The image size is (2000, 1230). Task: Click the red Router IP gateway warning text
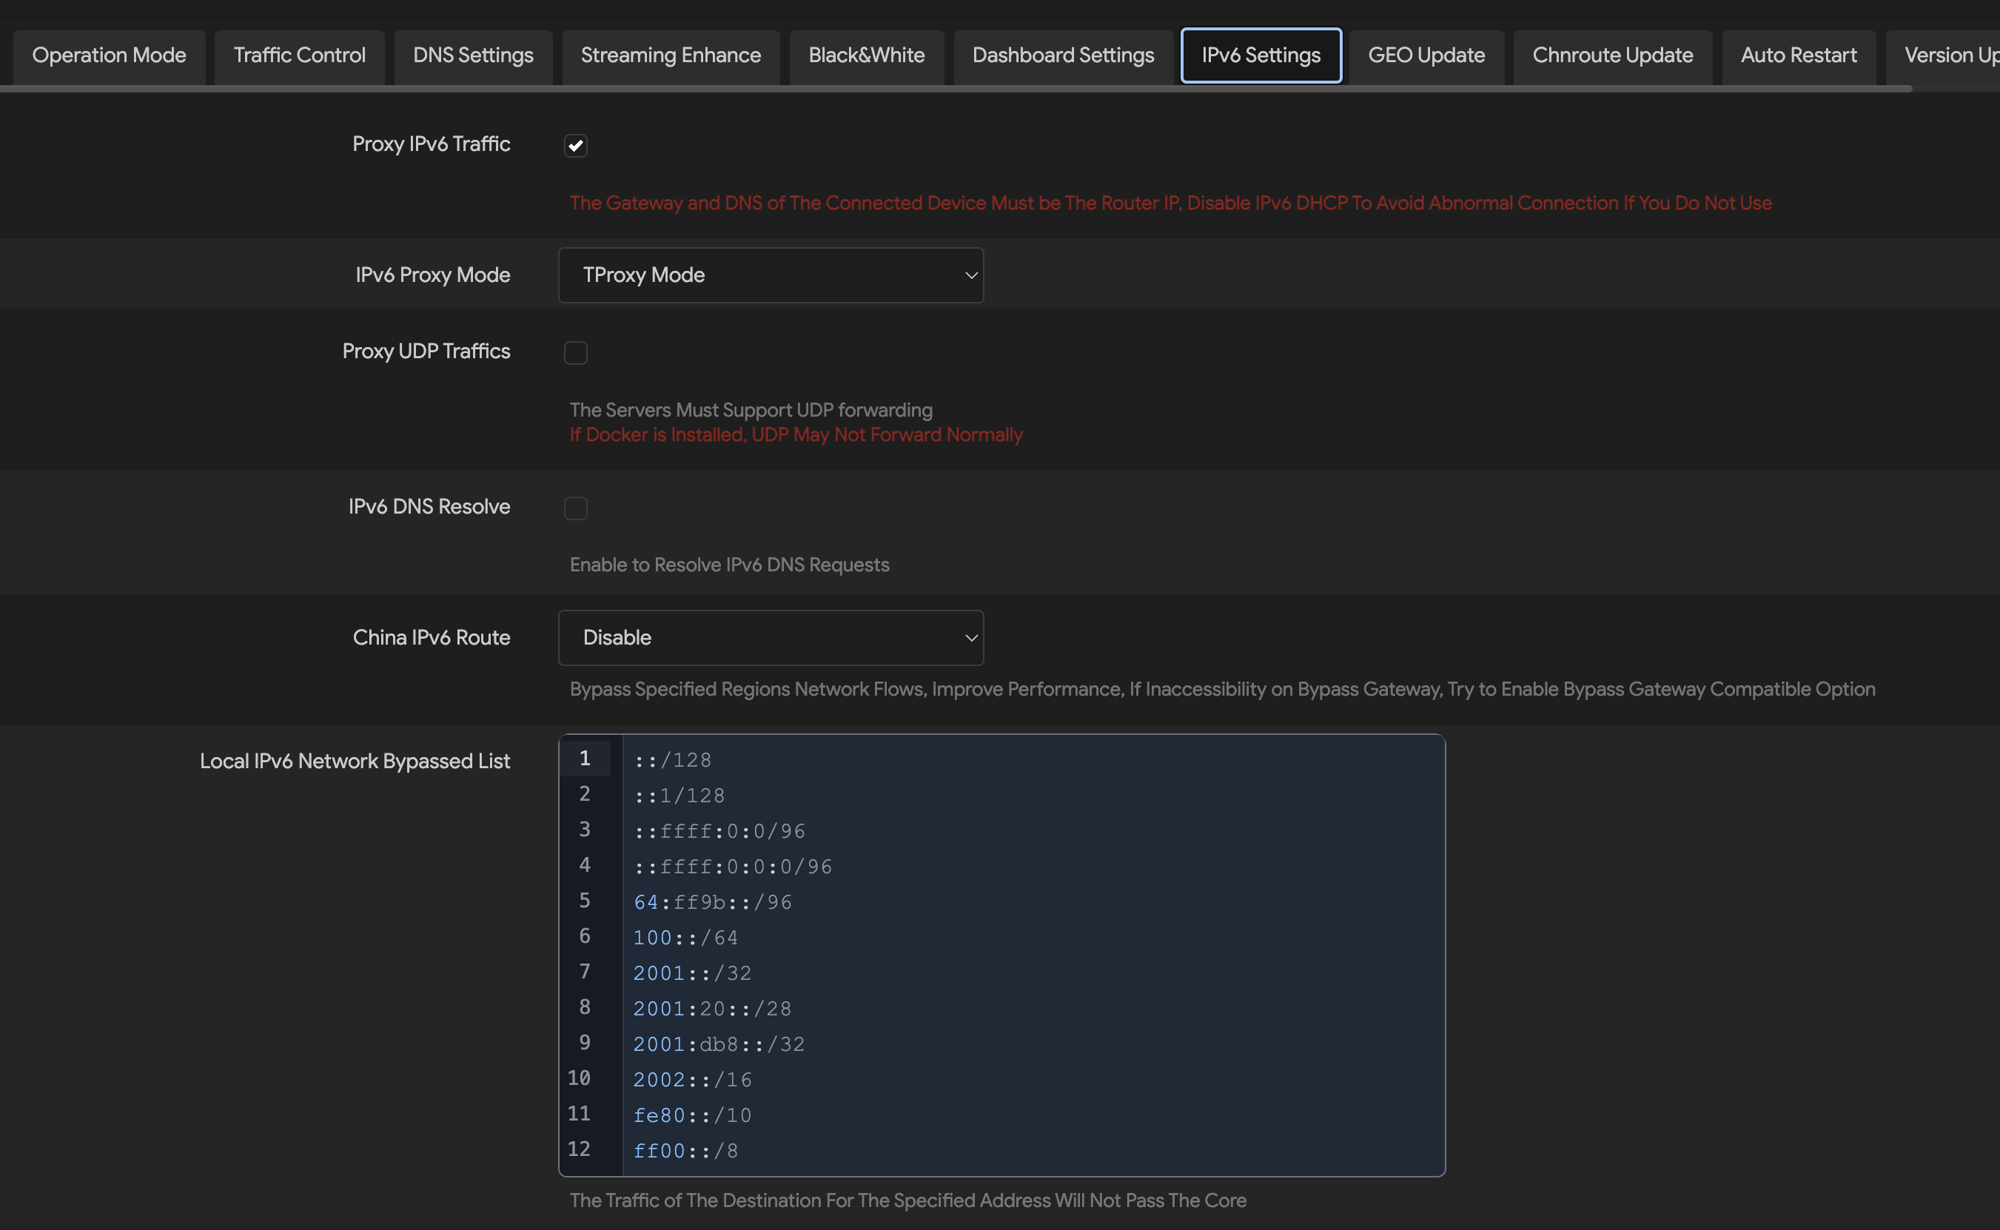pyautogui.click(x=1171, y=204)
